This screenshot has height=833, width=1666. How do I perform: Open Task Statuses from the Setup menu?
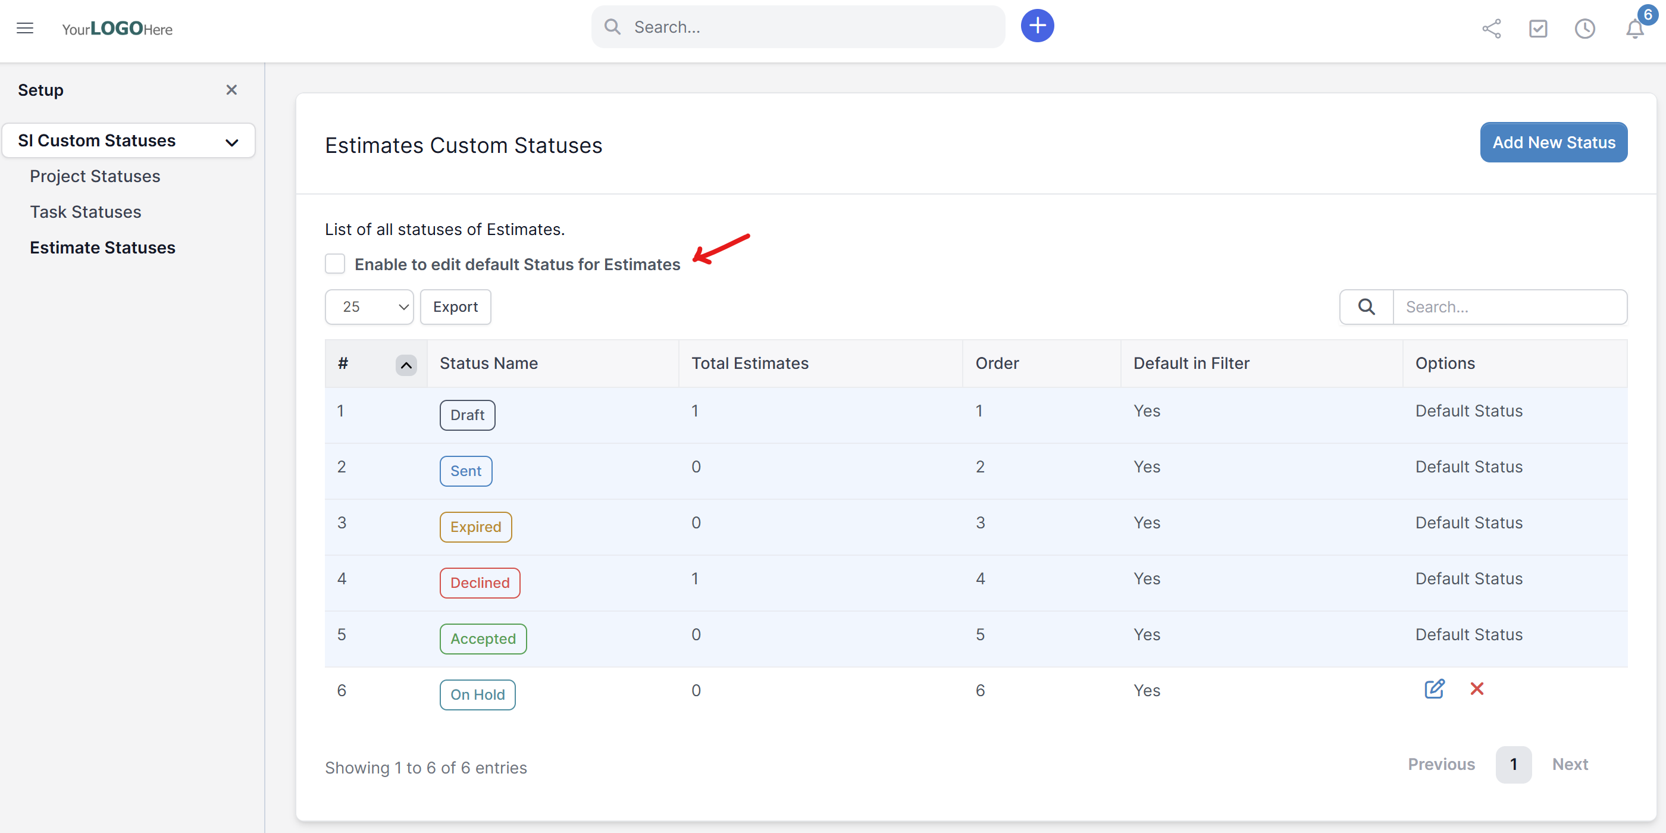pyautogui.click(x=85, y=211)
